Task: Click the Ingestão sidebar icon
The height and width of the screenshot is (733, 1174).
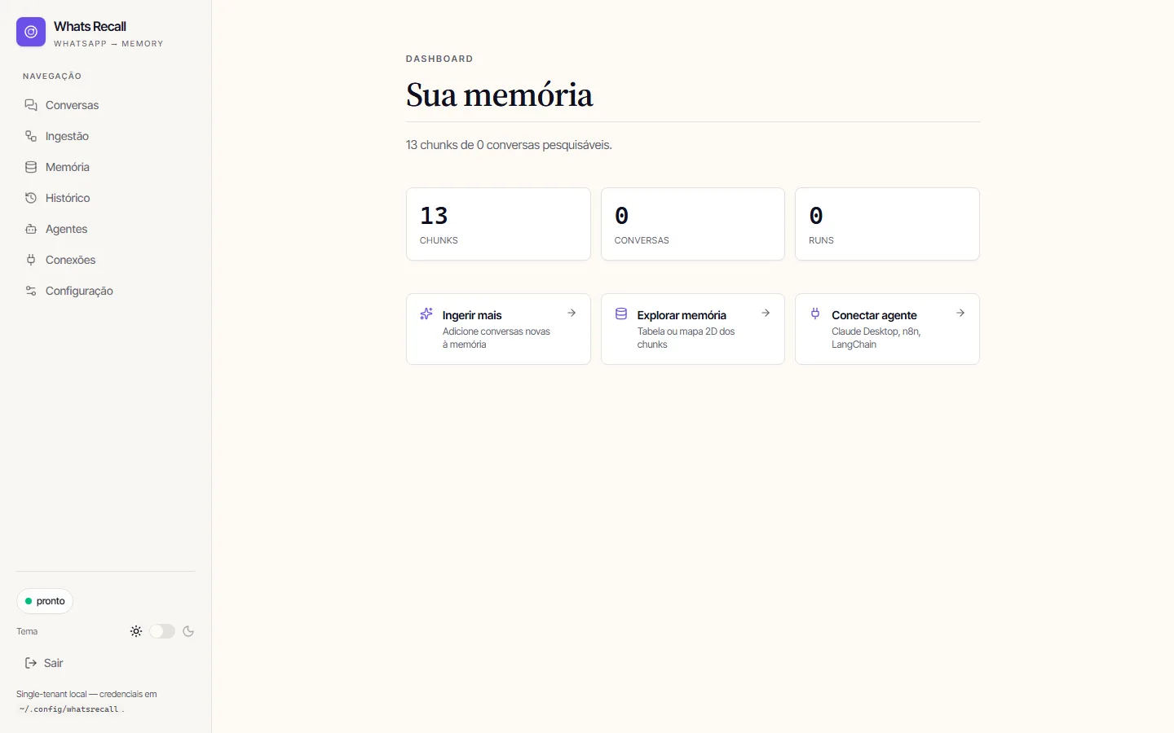Action: click(31, 136)
